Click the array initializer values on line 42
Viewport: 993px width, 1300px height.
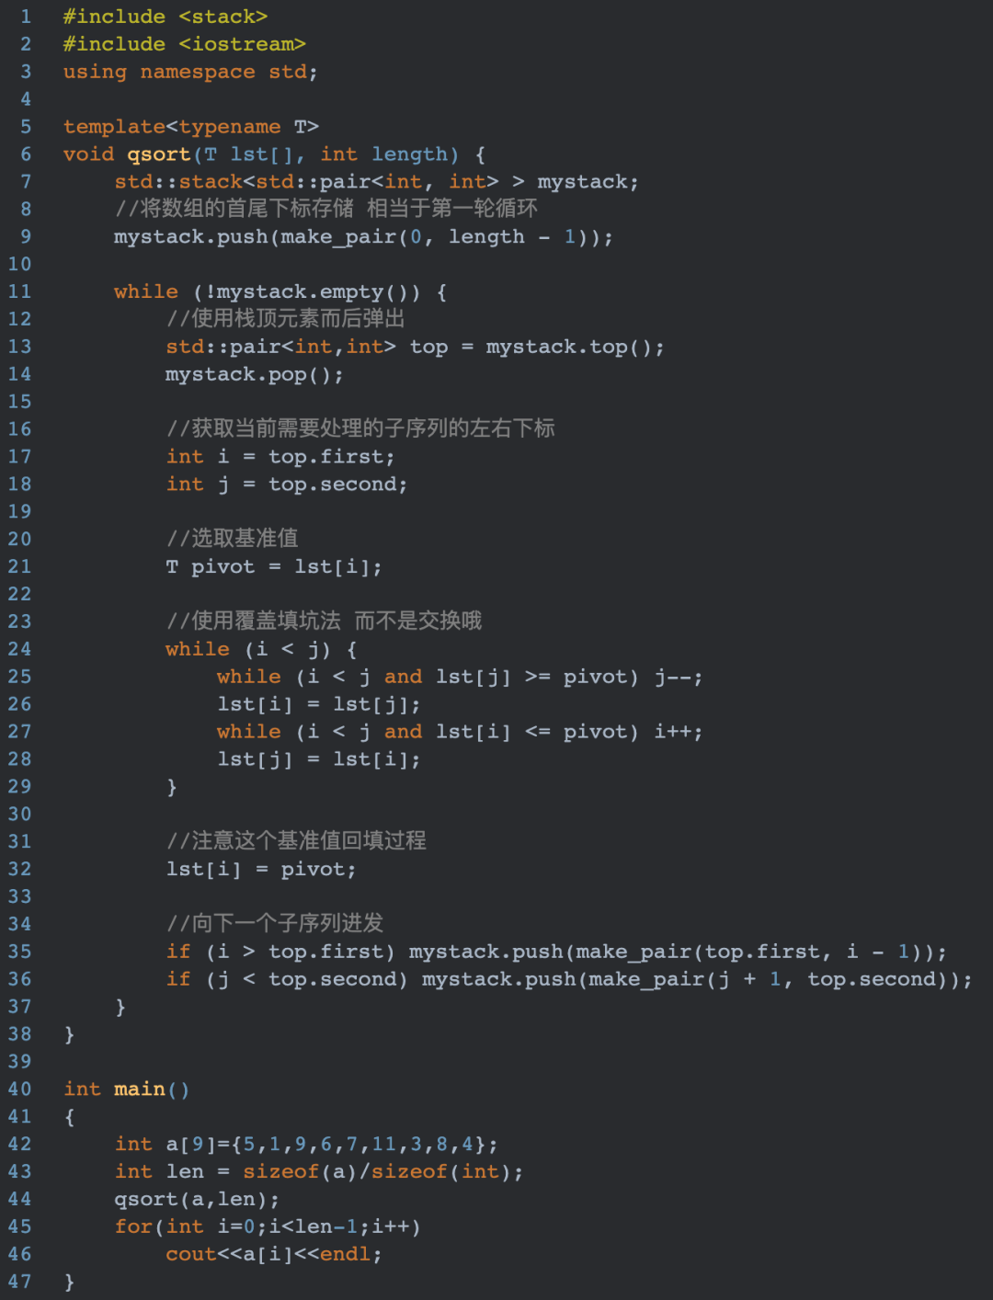coord(359,1145)
